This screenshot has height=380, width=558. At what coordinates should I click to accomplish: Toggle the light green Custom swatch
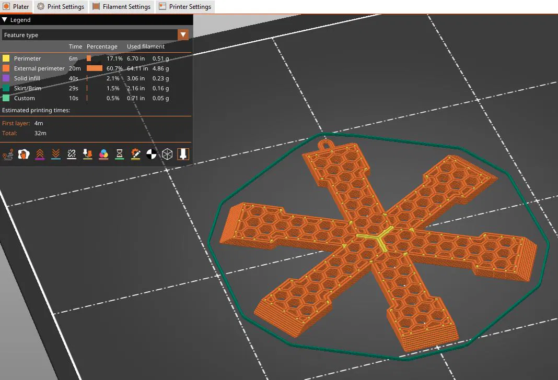click(x=6, y=98)
